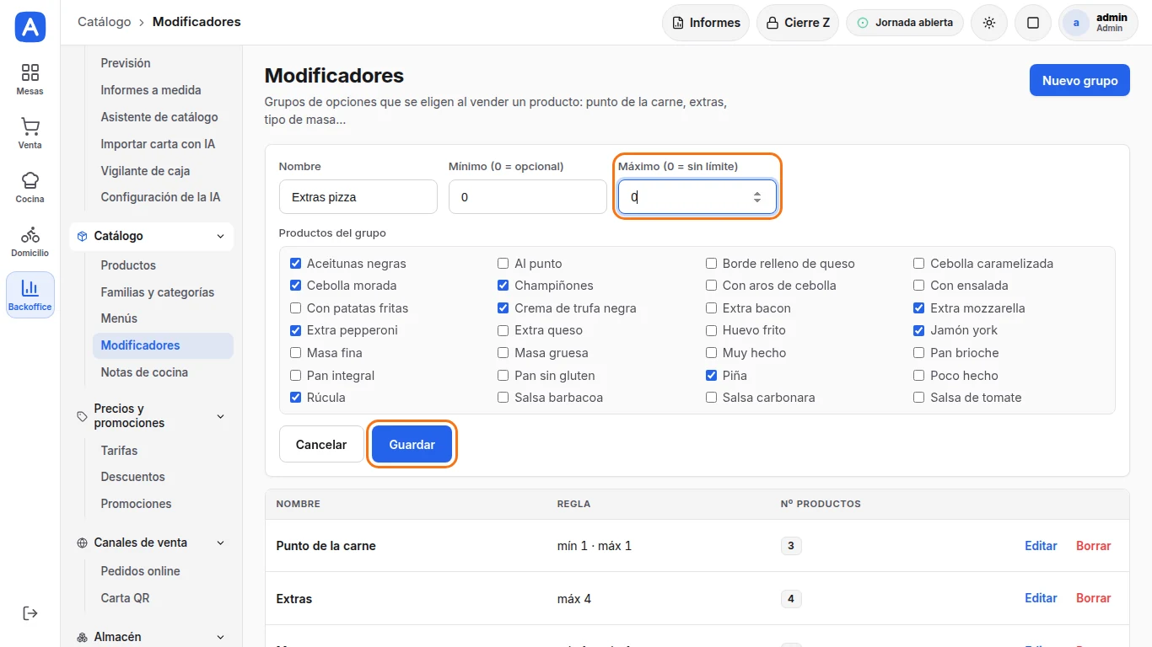Screen dimensions: 1152x647
Task: Go to Cocina chef hat icon
Action: click(30, 187)
